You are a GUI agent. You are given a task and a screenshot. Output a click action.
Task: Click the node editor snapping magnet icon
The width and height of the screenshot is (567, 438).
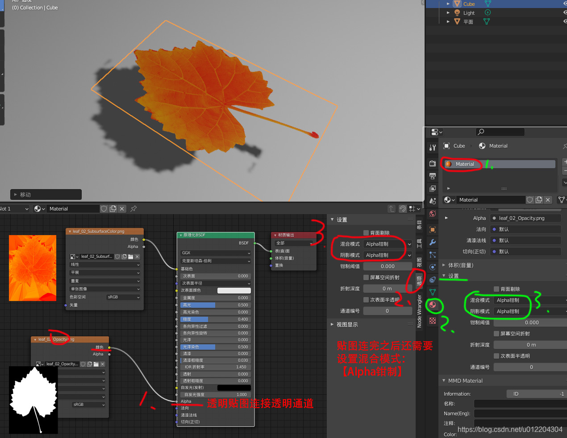tap(402, 209)
